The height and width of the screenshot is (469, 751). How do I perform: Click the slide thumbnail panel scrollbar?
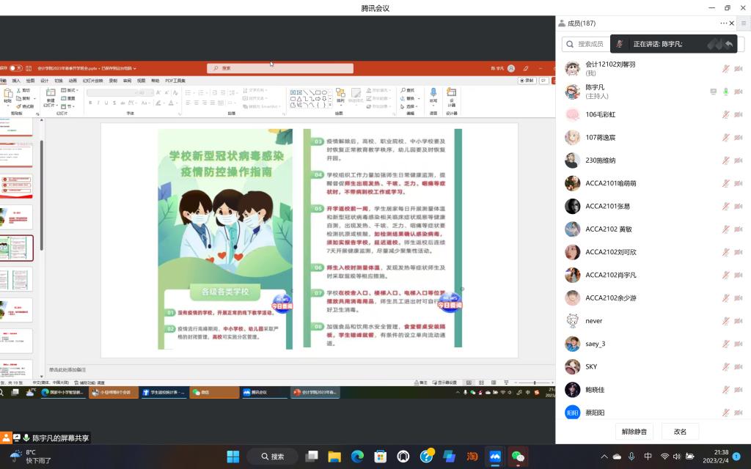click(x=42, y=195)
